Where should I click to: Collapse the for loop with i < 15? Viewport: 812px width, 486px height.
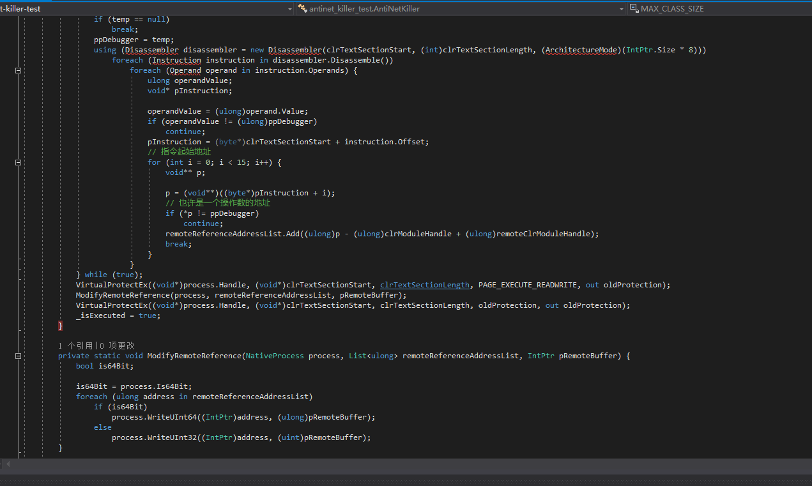(19, 162)
